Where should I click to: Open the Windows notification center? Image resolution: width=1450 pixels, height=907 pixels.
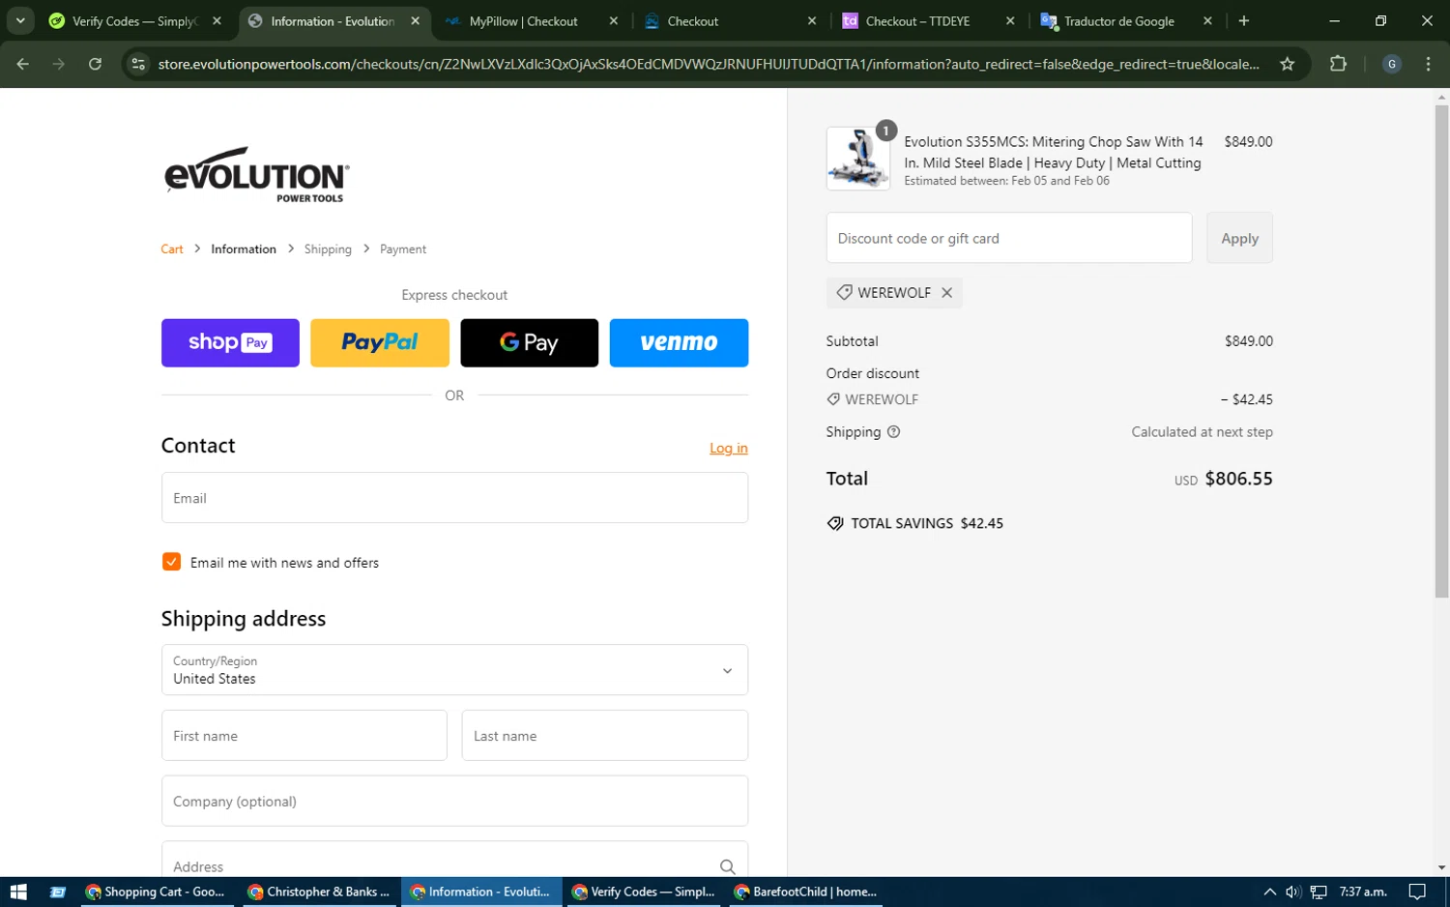1417,892
